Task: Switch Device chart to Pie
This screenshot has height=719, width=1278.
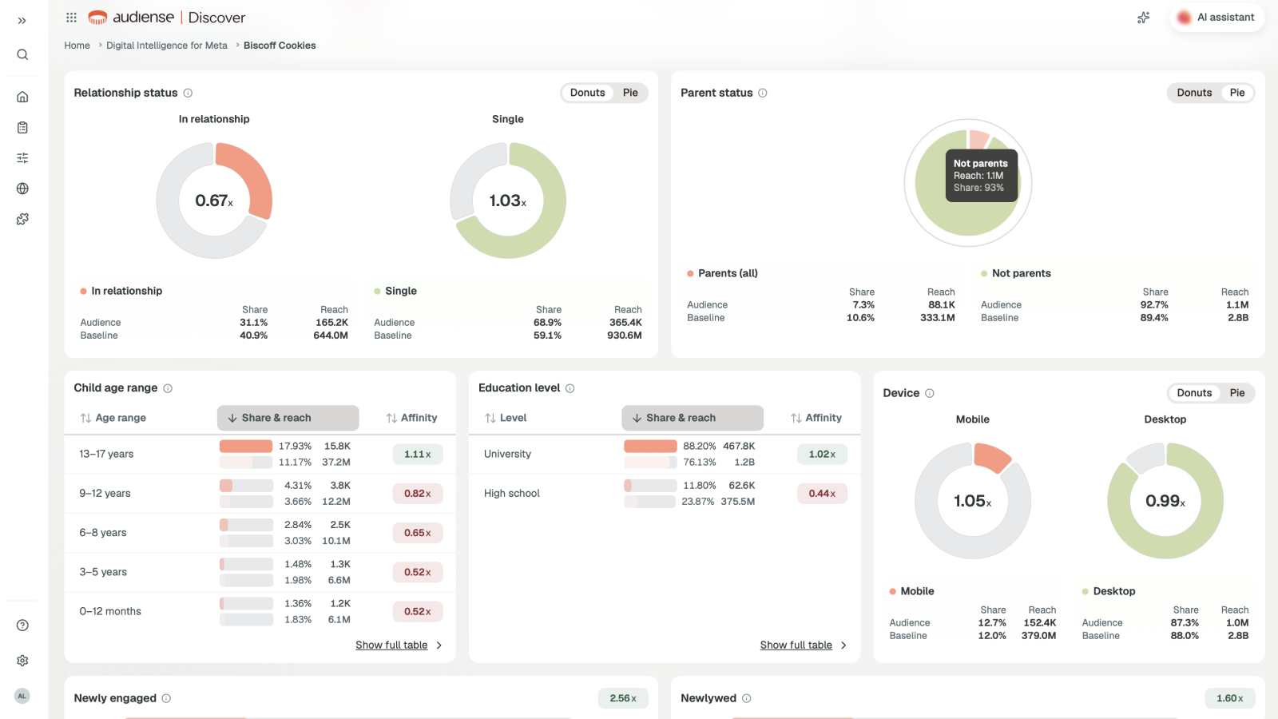Action: 1237,393
